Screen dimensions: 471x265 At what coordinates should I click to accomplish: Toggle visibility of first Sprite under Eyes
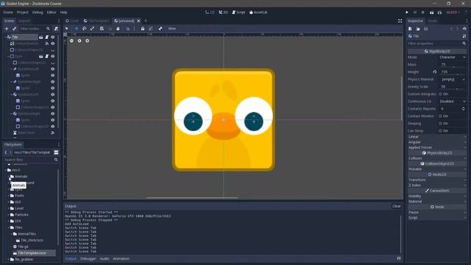pos(53,75)
